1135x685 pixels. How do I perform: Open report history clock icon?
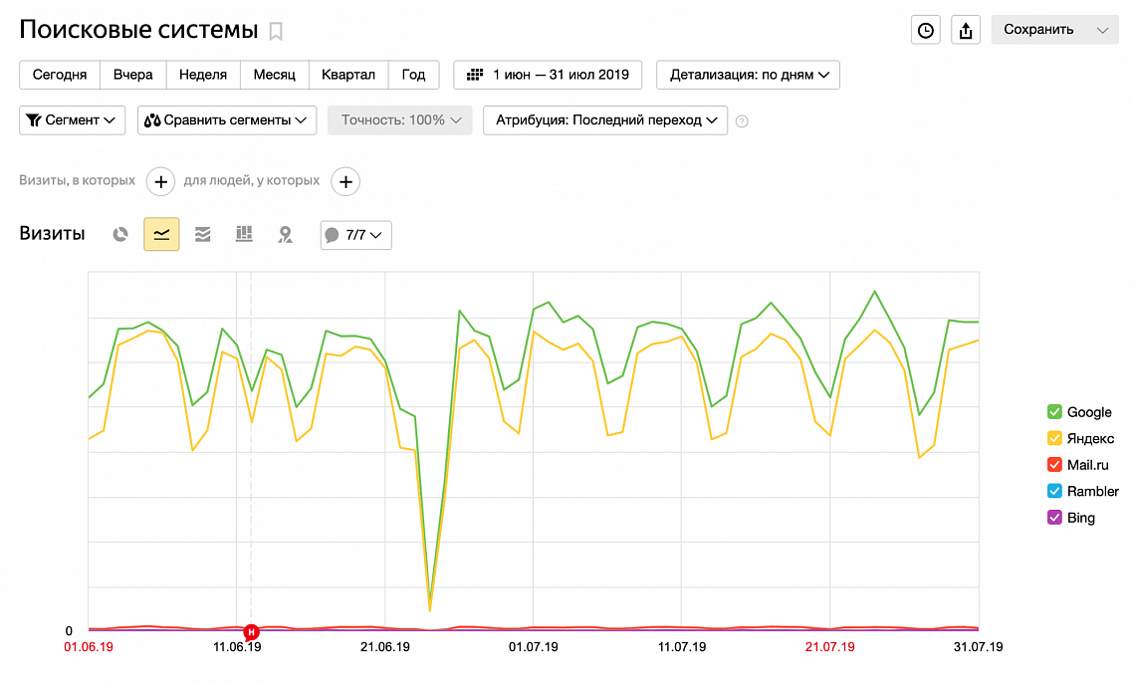pyautogui.click(x=926, y=30)
